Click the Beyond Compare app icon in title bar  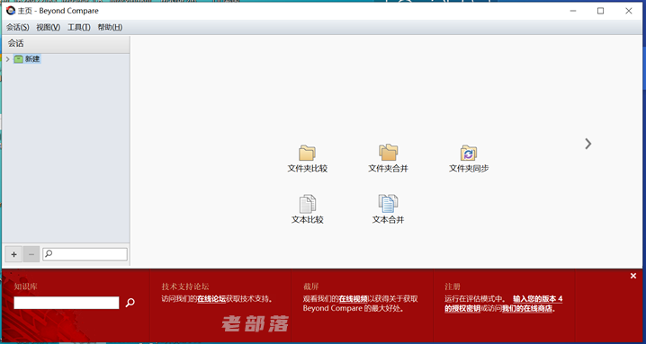[11, 11]
